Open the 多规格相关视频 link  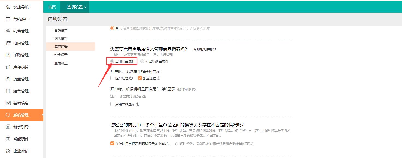click(x=205, y=49)
